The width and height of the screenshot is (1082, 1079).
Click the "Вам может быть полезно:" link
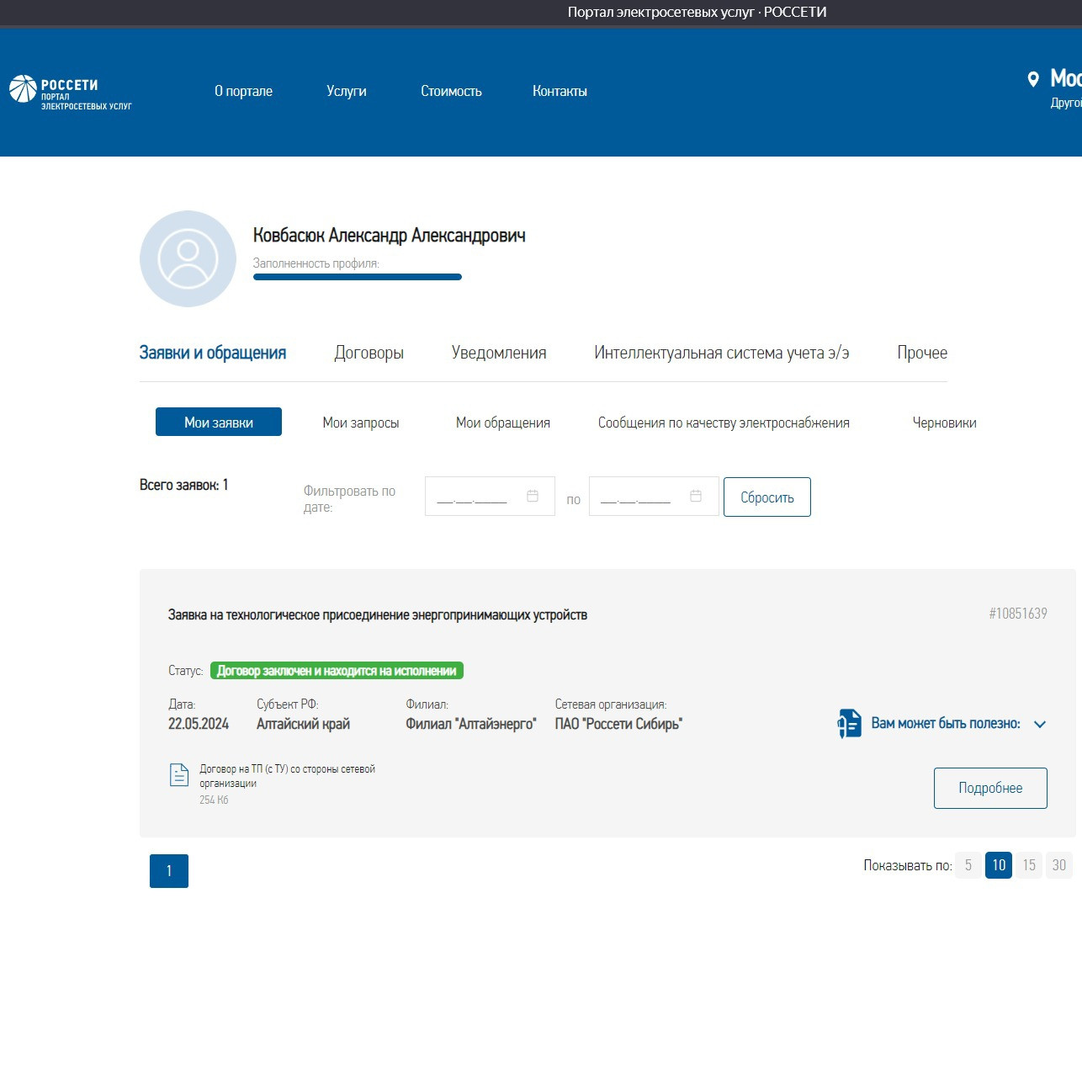pos(946,724)
